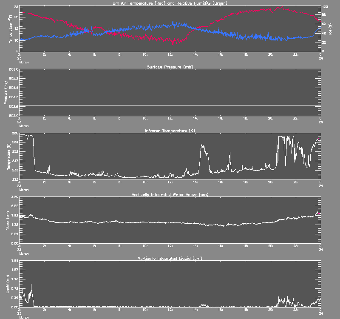Click the '1.28' water vapor tick value
This screenshot has height=319, width=340.
15,225
